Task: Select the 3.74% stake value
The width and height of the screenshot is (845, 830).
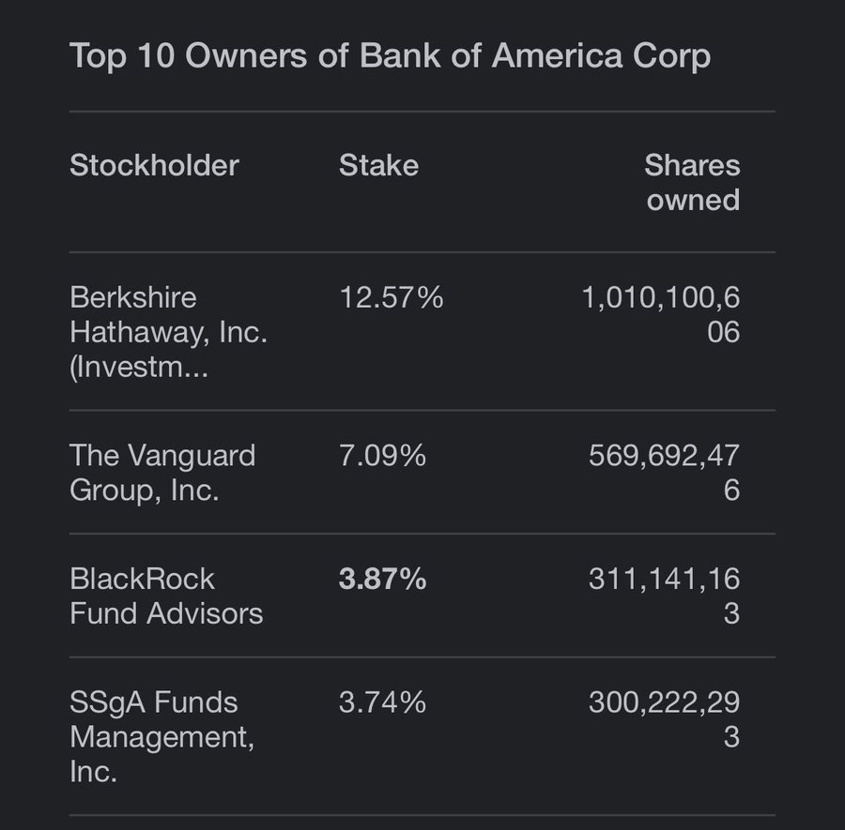Action: pyautogui.click(x=382, y=702)
